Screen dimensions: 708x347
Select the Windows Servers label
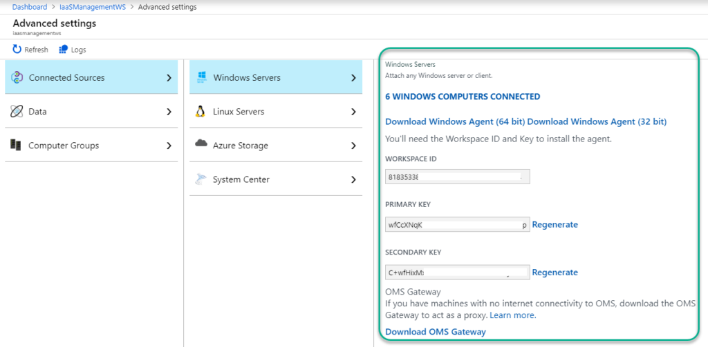tap(247, 77)
